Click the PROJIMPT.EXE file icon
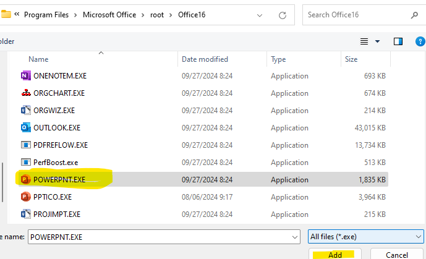 coord(26,214)
